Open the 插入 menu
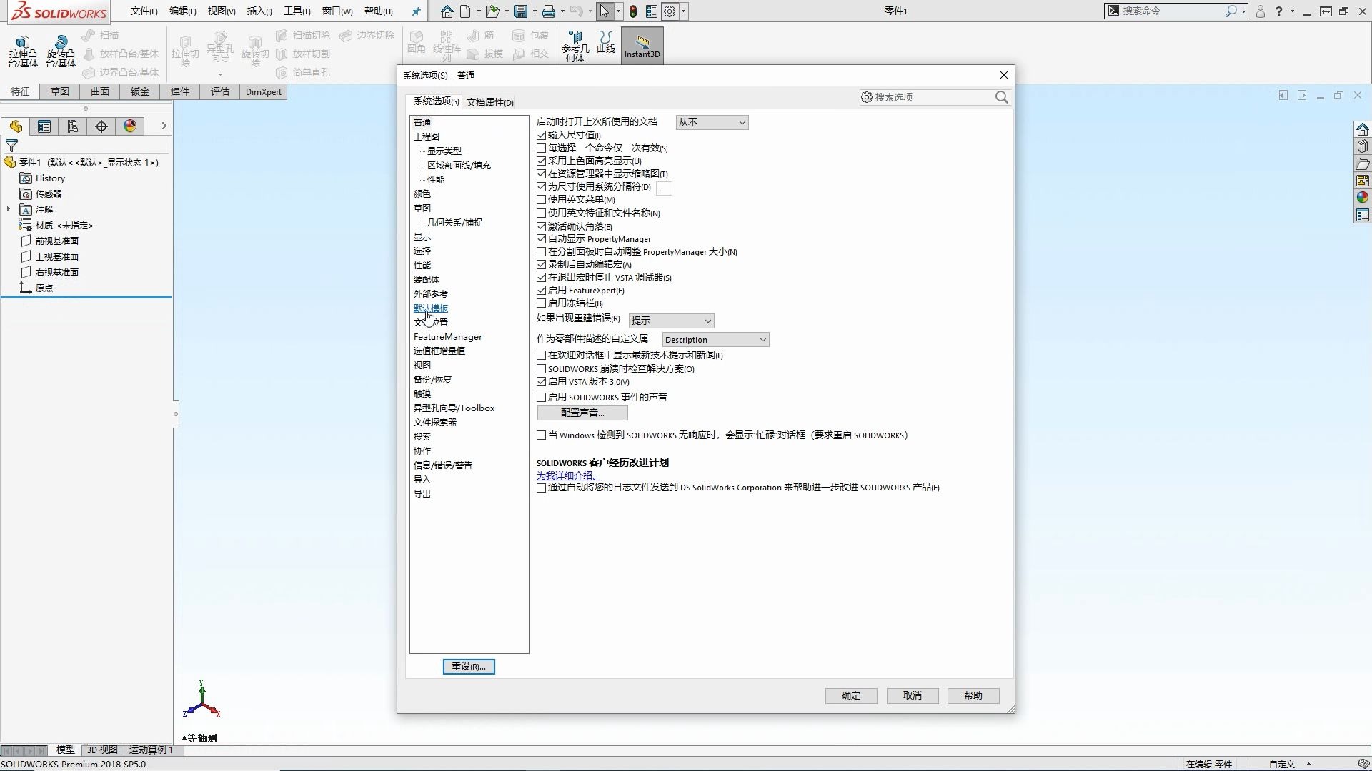Image resolution: width=1372 pixels, height=771 pixels. point(259,11)
